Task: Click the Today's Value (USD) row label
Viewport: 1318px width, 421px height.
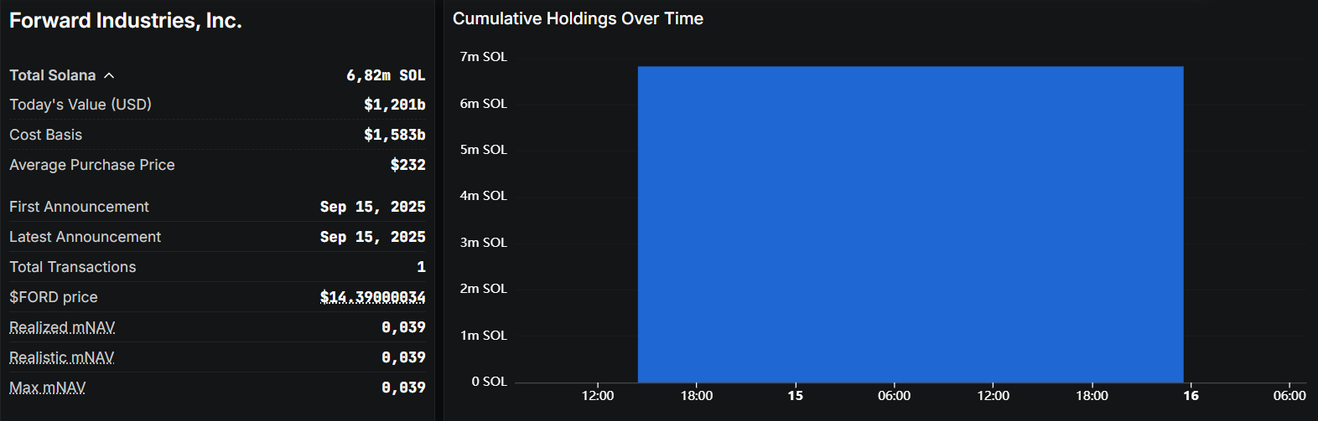Action: click(80, 105)
